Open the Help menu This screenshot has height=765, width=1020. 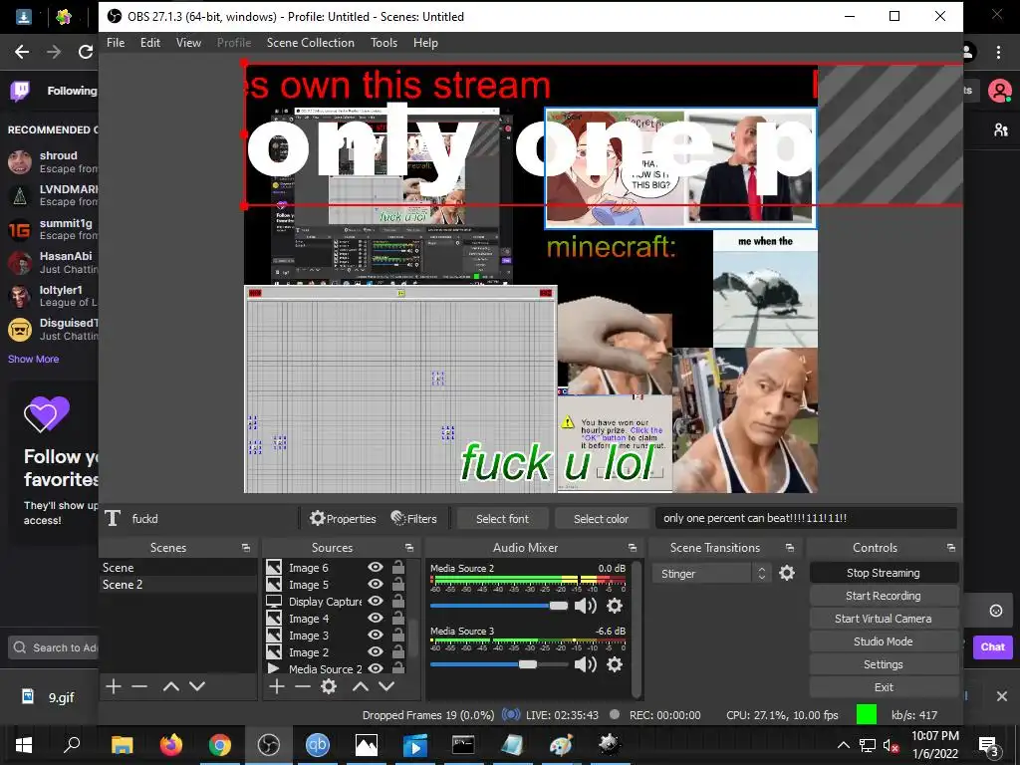pyautogui.click(x=425, y=42)
